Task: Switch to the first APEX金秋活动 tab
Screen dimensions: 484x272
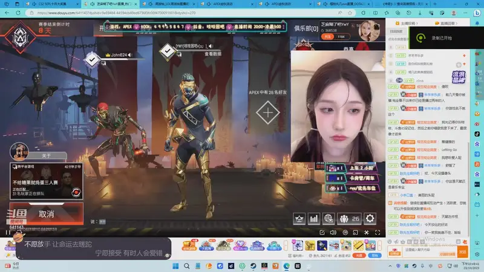Action: (x=226, y=4)
